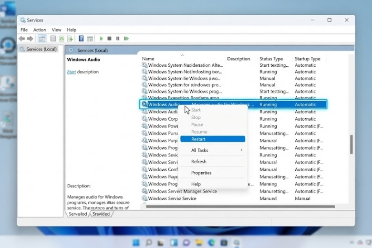This screenshot has height=248, width=372.
Task: Choose Help in the context menu
Action: point(213,184)
